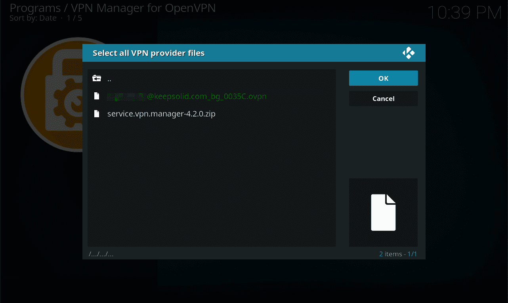This screenshot has width=508, height=303.
Task: Click the parent folder back-arrow icon
Action: (x=97, y=78)
